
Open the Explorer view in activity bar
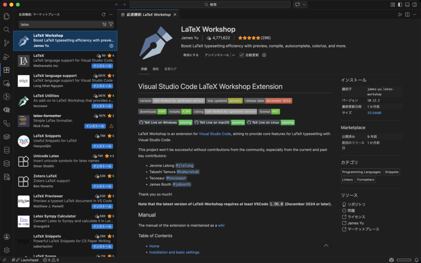coord(6,16)
